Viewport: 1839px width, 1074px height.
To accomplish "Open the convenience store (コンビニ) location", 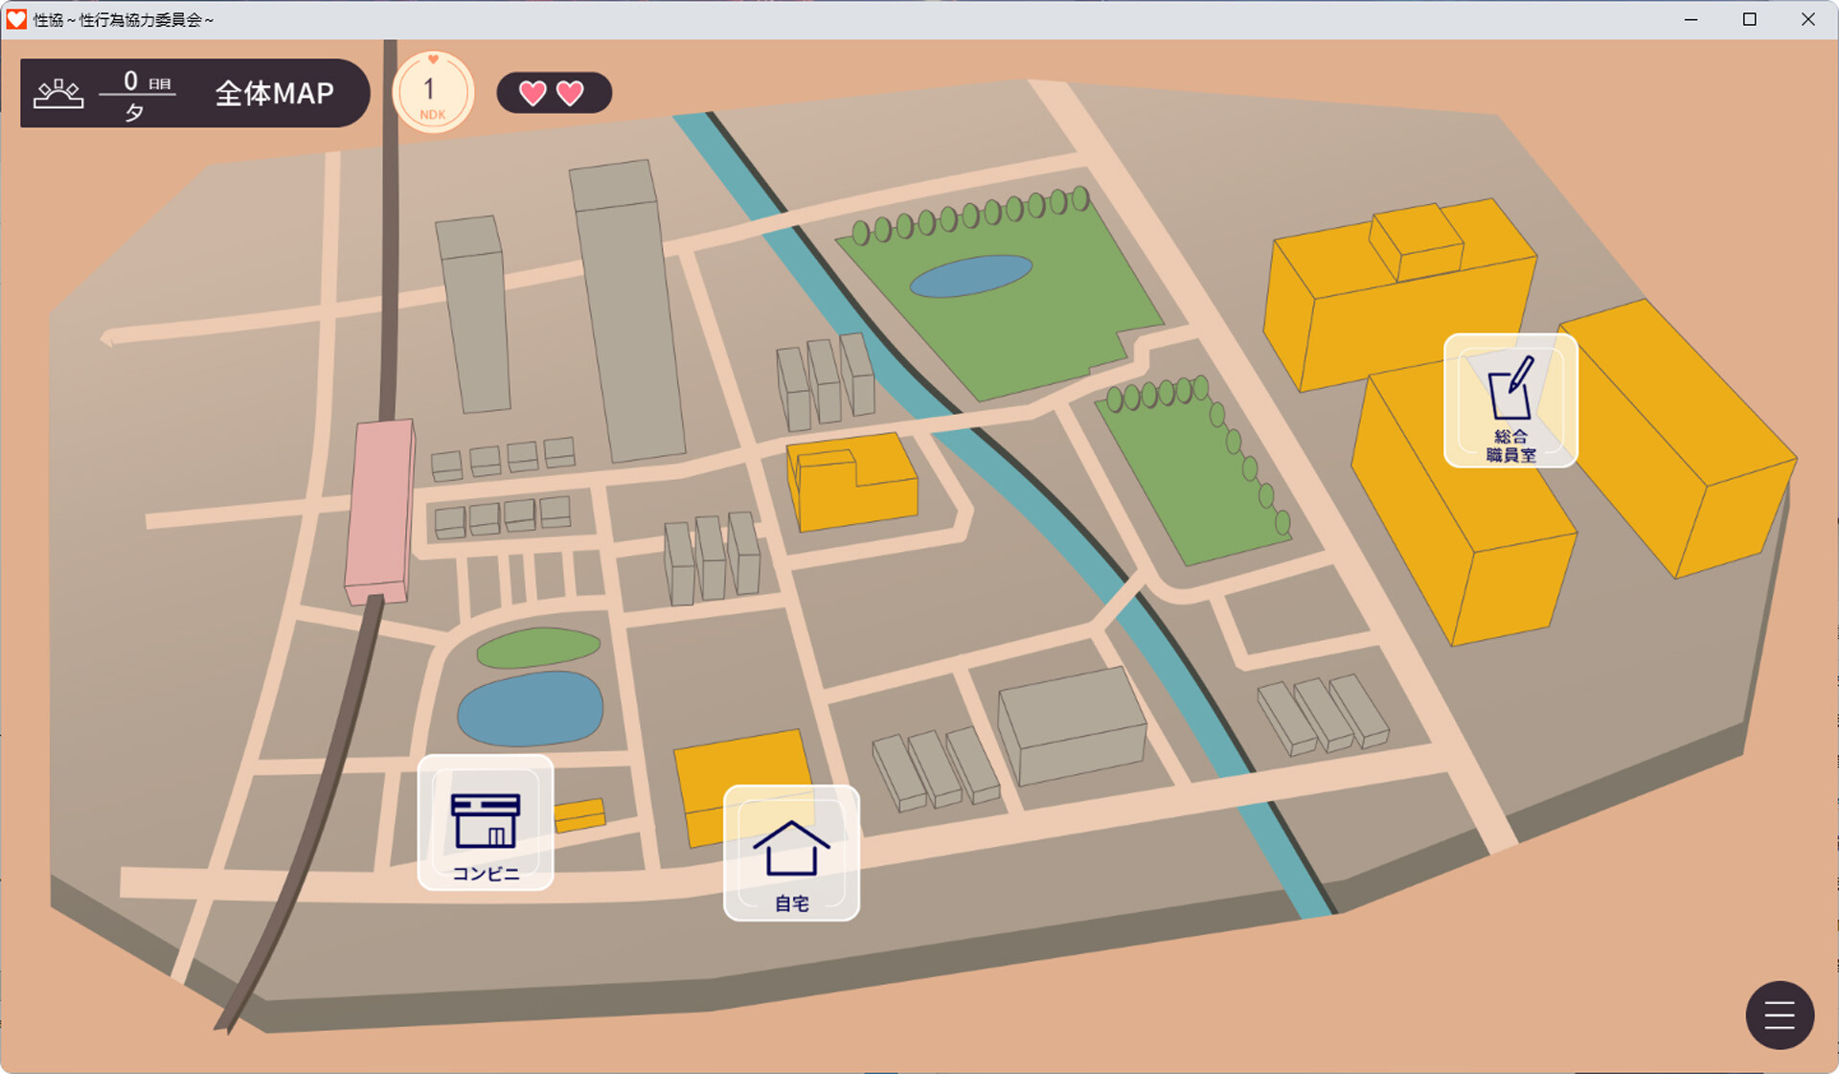I will (x=486, y=823).
